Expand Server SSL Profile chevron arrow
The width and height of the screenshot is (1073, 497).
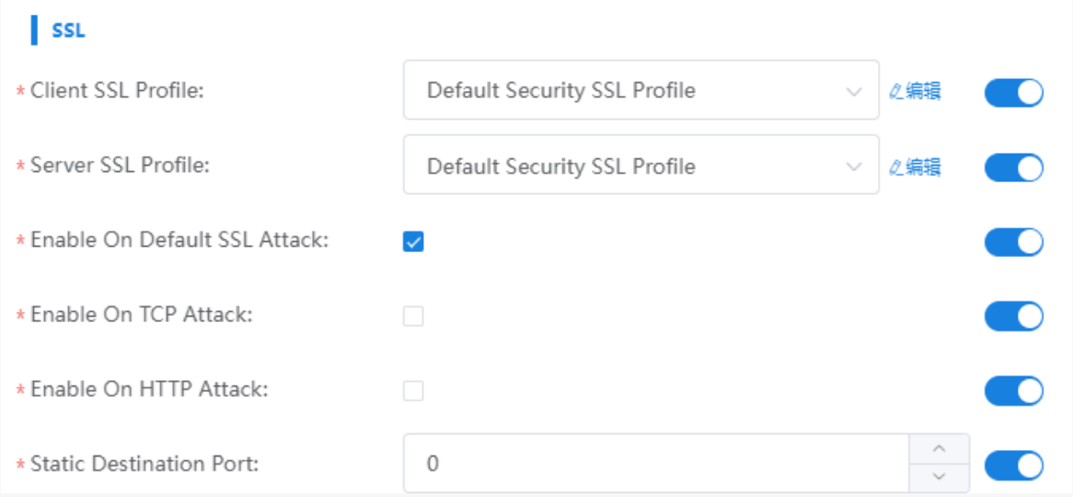(x=853, y=167)
